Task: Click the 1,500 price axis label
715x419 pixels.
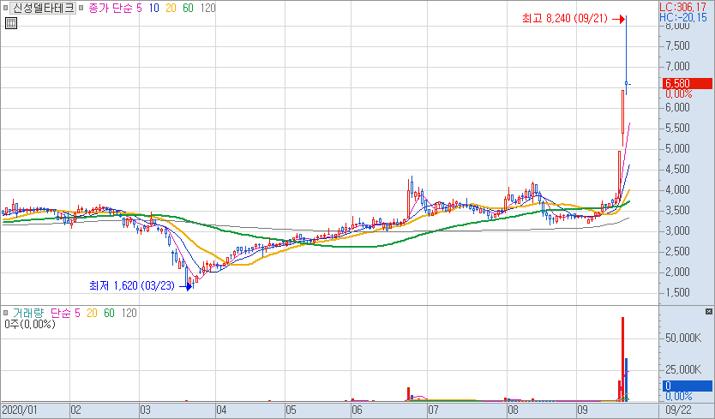Action: click(x=677, y=293)
